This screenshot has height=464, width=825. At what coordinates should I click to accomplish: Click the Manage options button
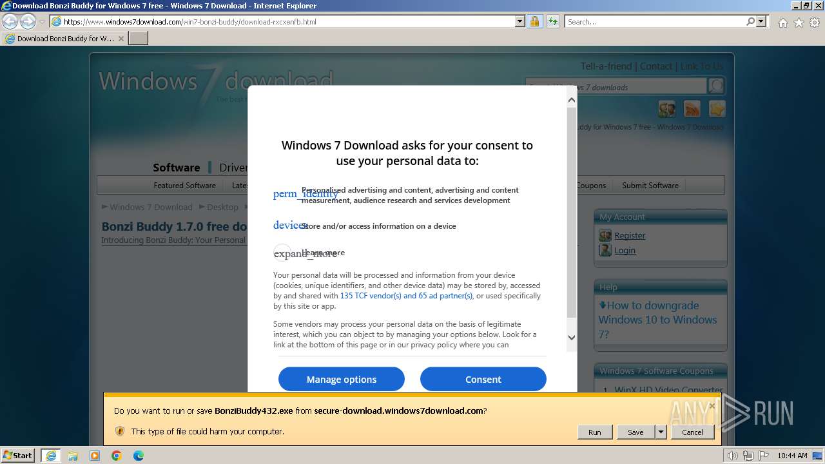[x=342, y=379]
